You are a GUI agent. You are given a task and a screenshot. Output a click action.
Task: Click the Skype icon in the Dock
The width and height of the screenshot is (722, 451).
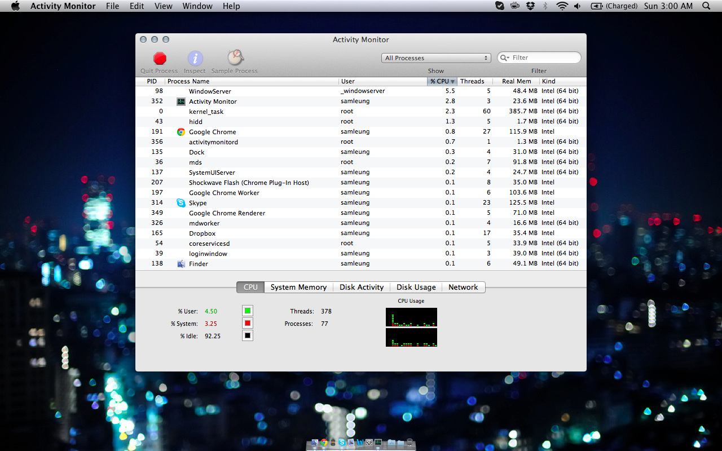coord(342,443)
